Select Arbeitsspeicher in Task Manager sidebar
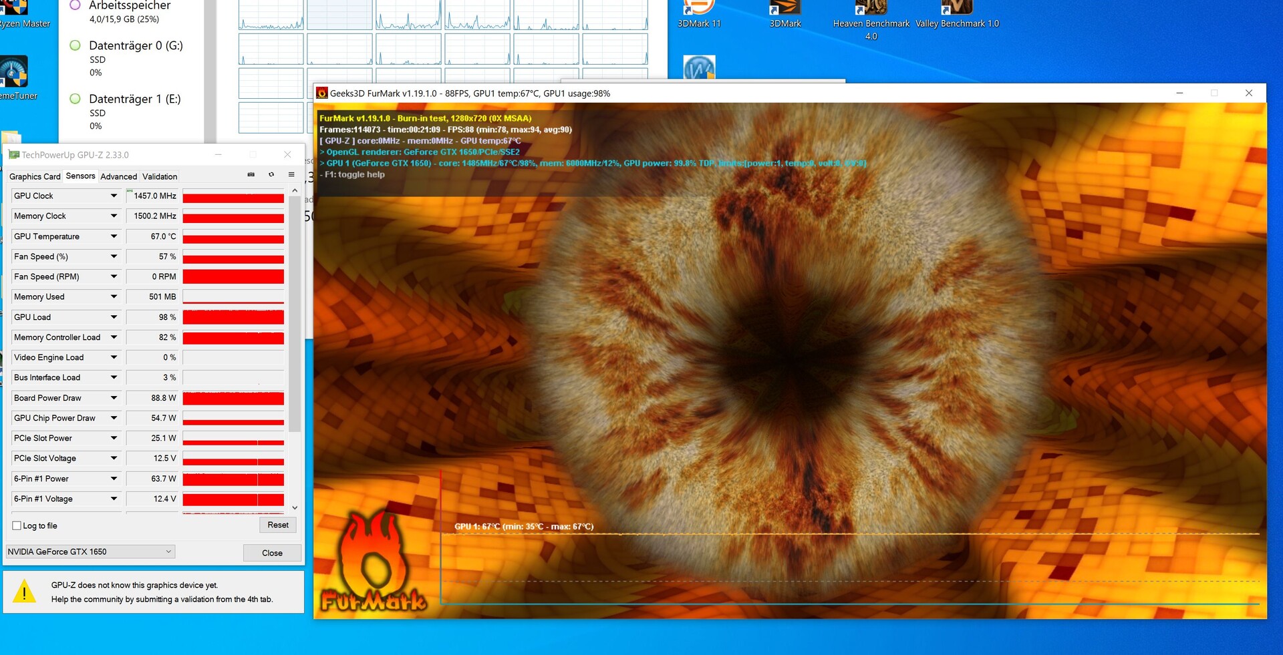Viewport: 1283px width, 655px height. (130, 11)
